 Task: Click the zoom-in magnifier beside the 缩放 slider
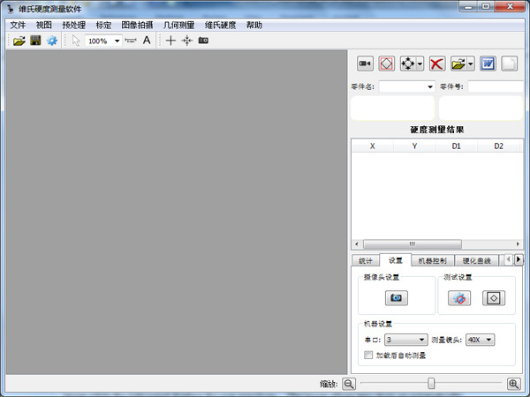[x=513, y=384]
